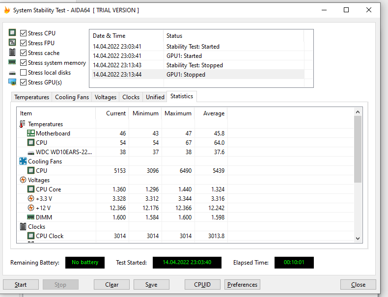The height and width of the screenshot is (297, 388).
Task: Click the Temperatures thermometer icon in the list
Action: [x=23, y=124]
